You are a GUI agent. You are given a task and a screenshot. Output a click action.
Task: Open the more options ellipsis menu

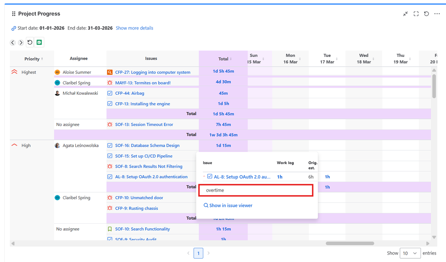pyautogui.click(x=437, y=14)
